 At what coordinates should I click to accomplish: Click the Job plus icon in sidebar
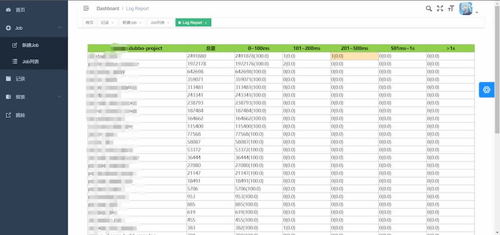[x=8, y=28]
